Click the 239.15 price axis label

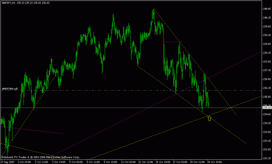(267, 35)
